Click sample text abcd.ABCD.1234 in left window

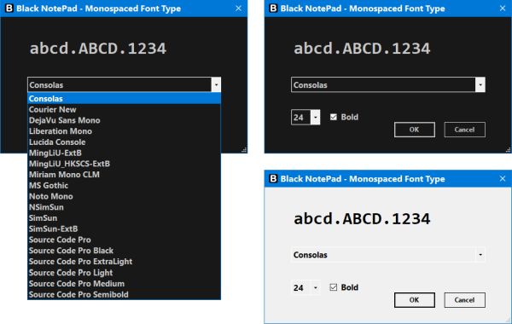tap(98, 49)
